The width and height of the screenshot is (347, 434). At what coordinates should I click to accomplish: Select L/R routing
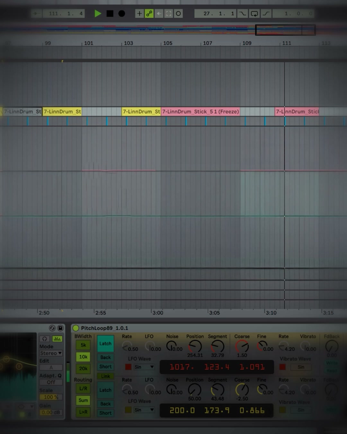click(83, 389)
